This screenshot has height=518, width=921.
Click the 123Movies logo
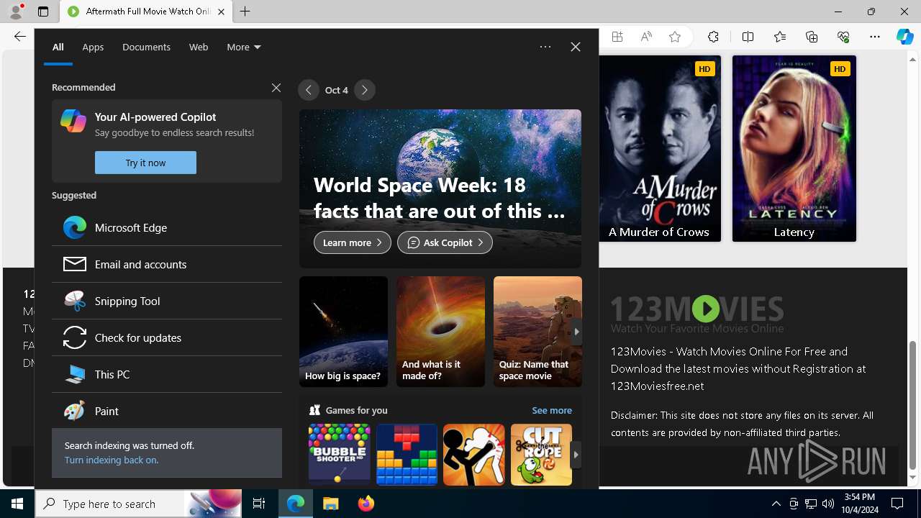coord(697,314)
